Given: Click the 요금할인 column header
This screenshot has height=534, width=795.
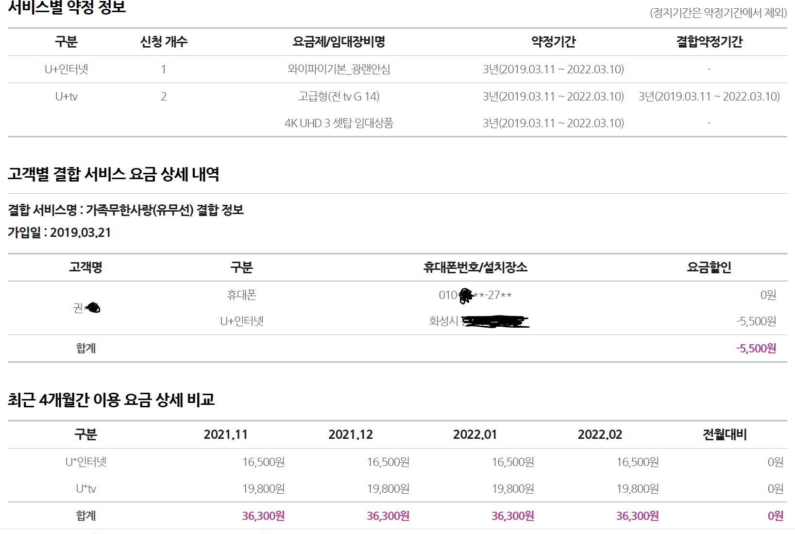Looking at the screenshot, I should 709,267.
